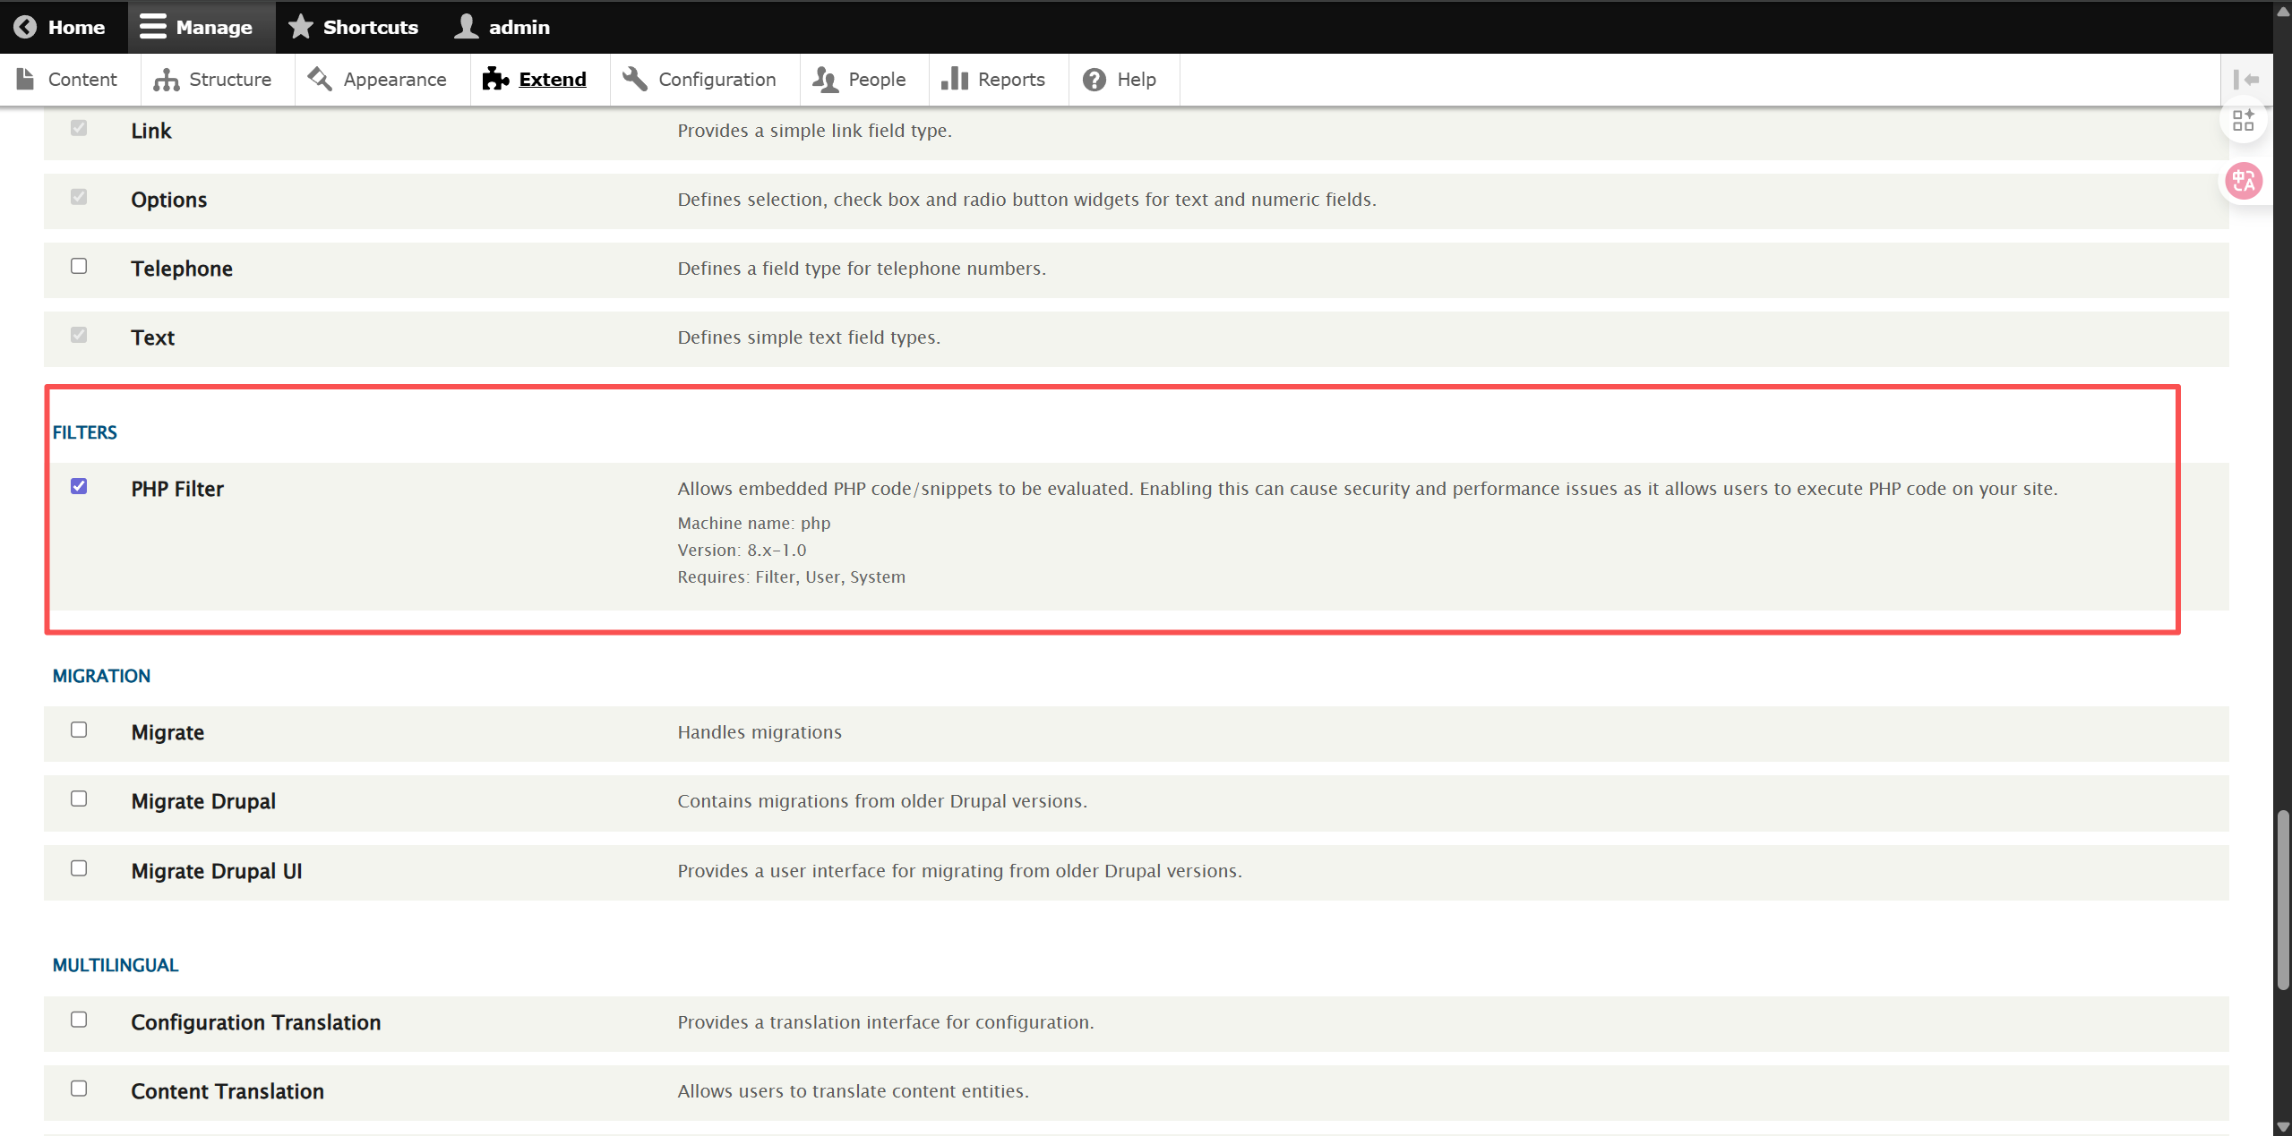
Task: Click the Extend puzzle piece icon
Action: pyautogui.click(x=495, y=79)
